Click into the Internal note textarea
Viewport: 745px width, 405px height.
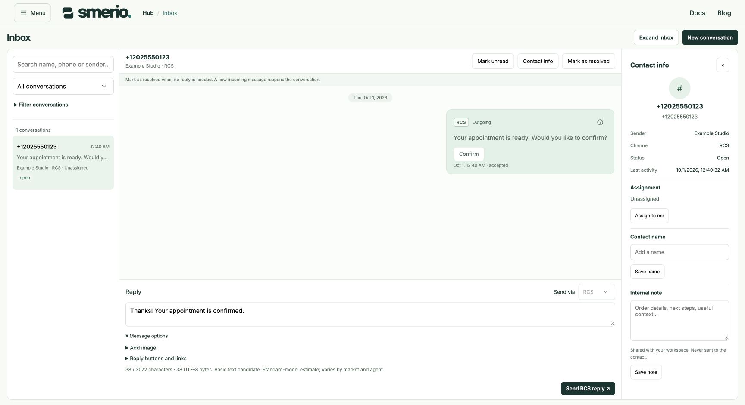(679, 320)
